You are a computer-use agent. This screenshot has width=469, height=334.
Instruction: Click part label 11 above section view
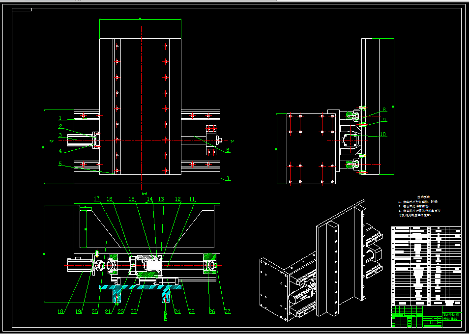(192, 198)
